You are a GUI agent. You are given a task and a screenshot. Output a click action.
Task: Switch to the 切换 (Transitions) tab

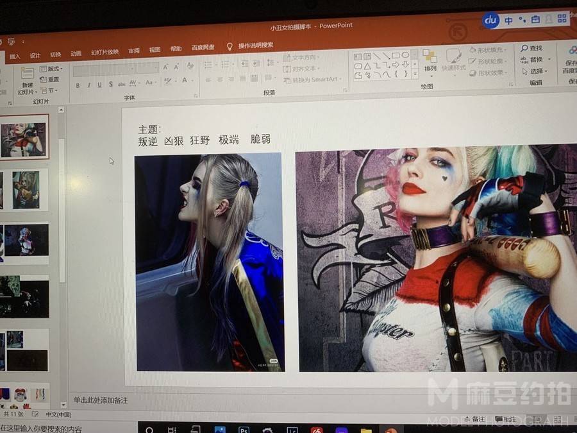(x=56, y=55)
